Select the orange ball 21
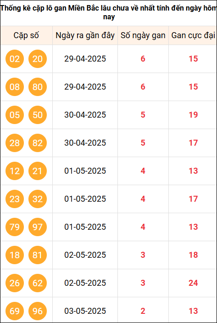217x323 pixels. click(x=38, y=171)
